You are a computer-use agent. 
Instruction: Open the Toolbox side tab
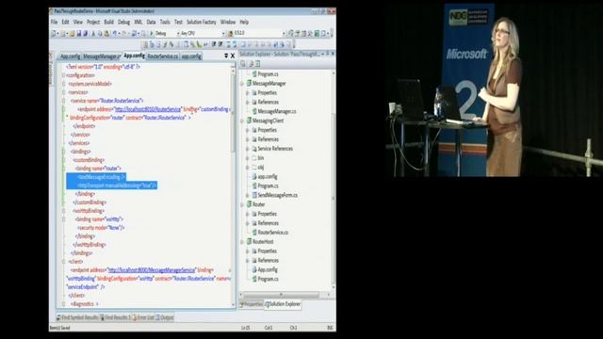tap(51, 69)
